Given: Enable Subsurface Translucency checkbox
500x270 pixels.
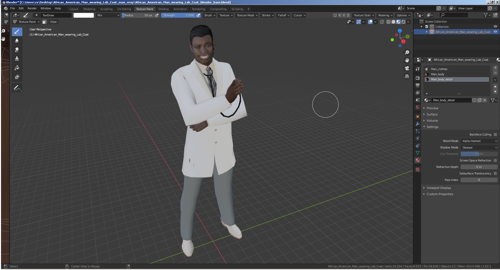Looking at the screenshot, I should click(495, 173).
